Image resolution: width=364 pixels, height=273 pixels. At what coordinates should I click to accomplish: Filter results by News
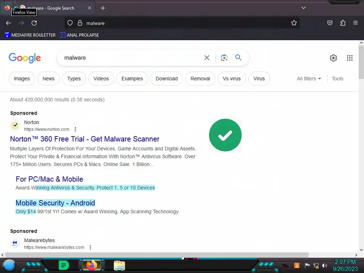click(x=48, y=79)
